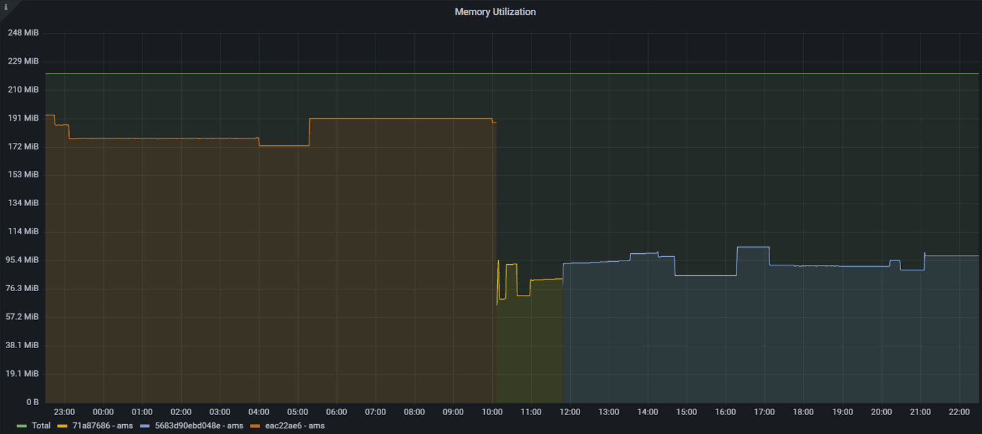
Task: Toggle the 71a87686 - ams legend series
Action: (102, 425)
